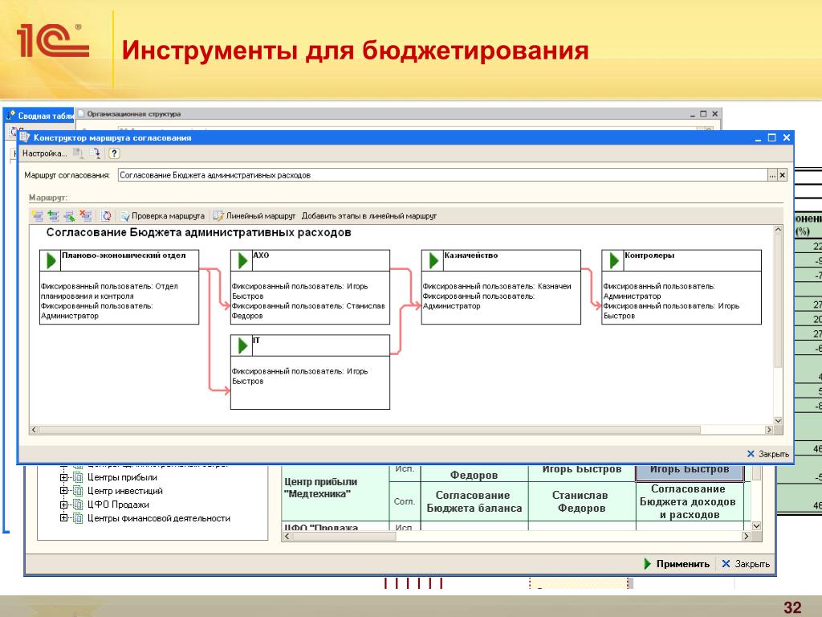This screenshot has height=617, width=822.
Task: Click the diagram's vertical scrollbar thumb
Action: tap(778, 300)
